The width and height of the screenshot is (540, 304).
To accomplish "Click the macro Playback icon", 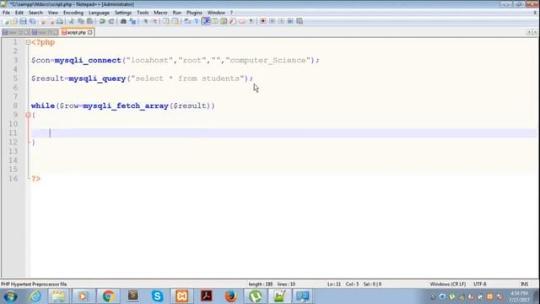I will tap(281, 21).
